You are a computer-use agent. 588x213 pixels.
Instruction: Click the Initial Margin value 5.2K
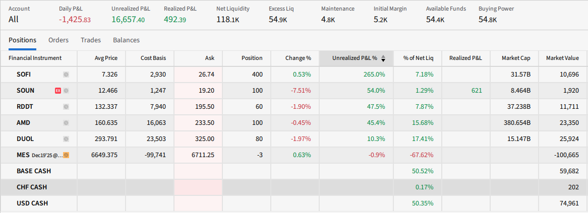point(381,20)
